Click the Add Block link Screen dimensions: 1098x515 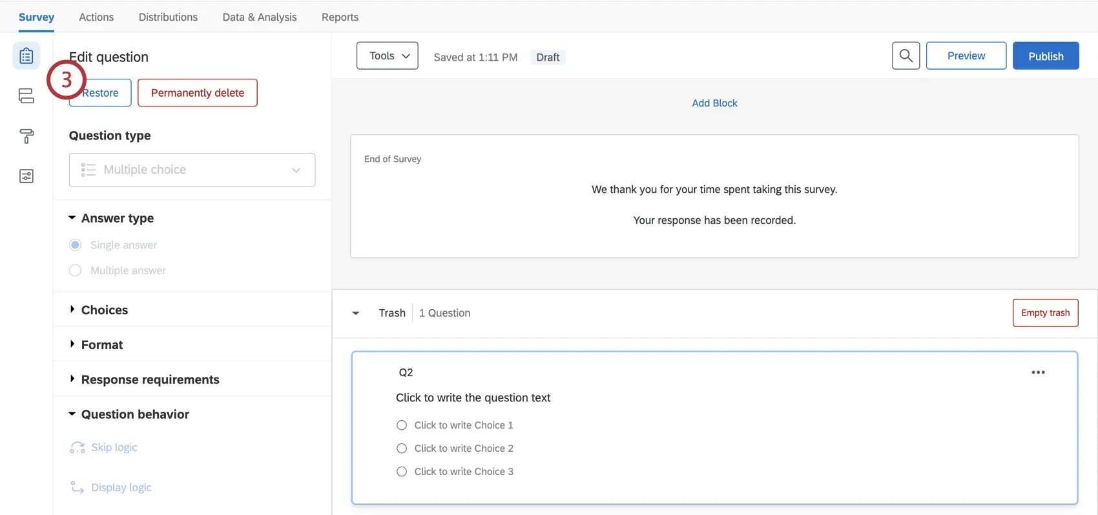714,103
